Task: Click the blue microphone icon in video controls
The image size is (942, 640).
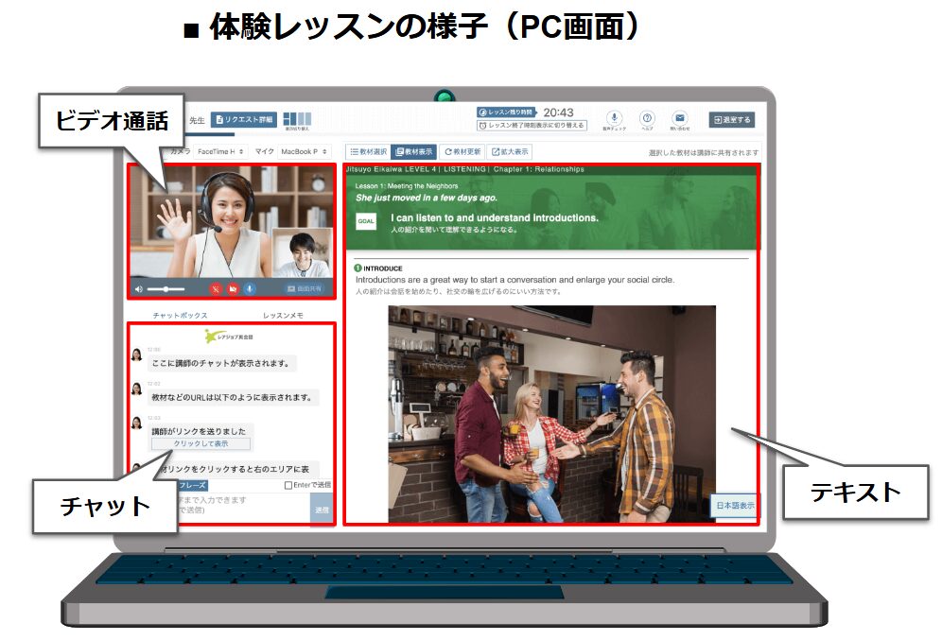Action: [250, 288]
